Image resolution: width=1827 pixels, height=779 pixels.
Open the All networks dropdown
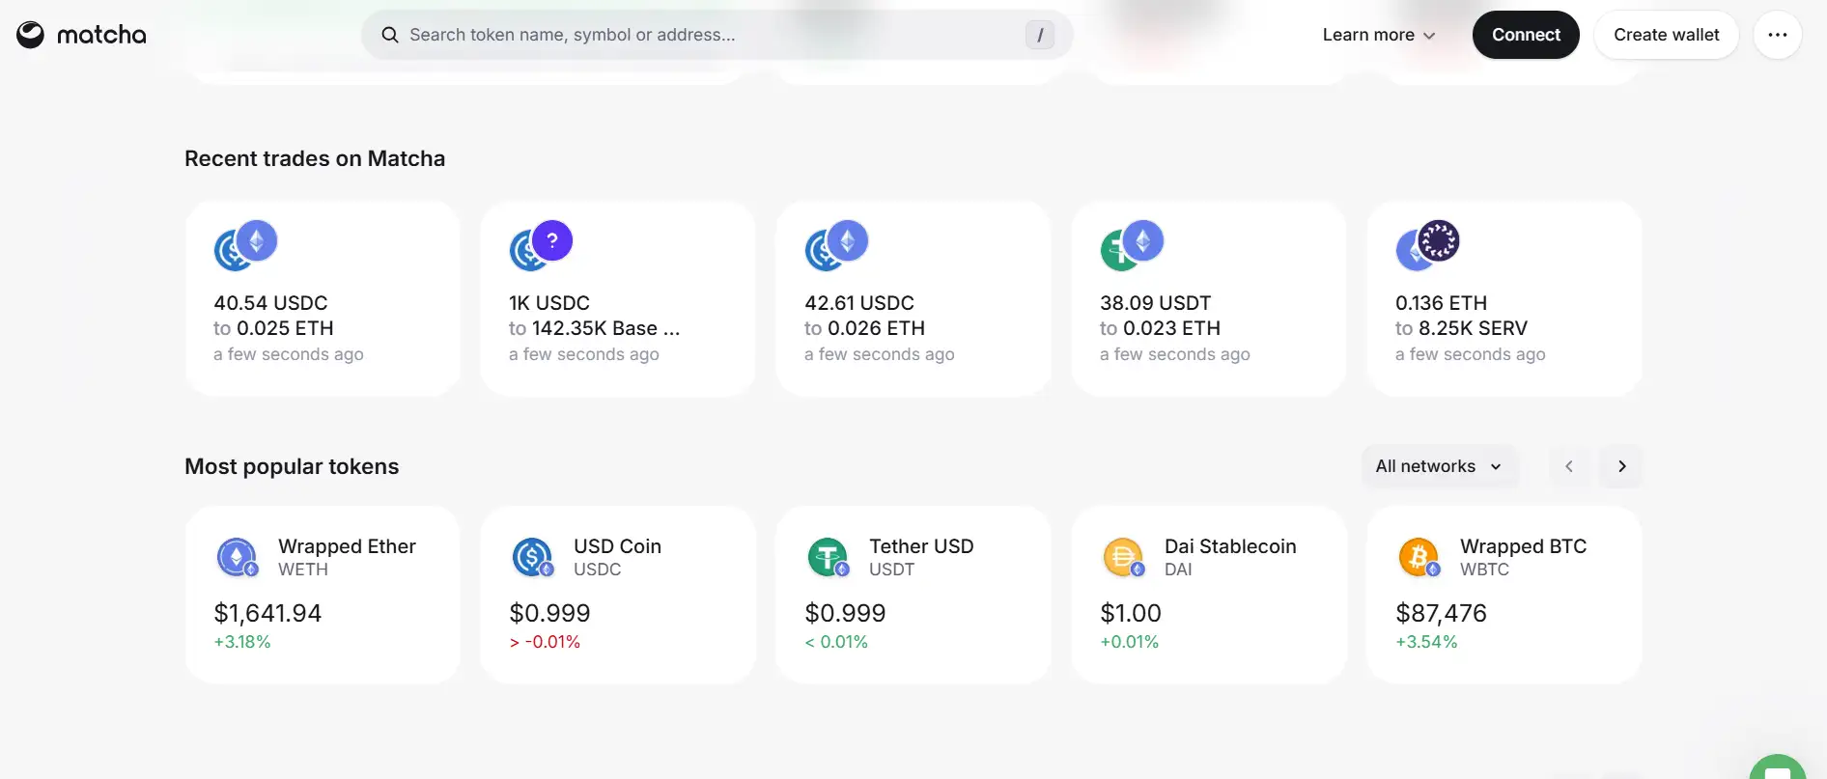click(x=1438, y=466)
